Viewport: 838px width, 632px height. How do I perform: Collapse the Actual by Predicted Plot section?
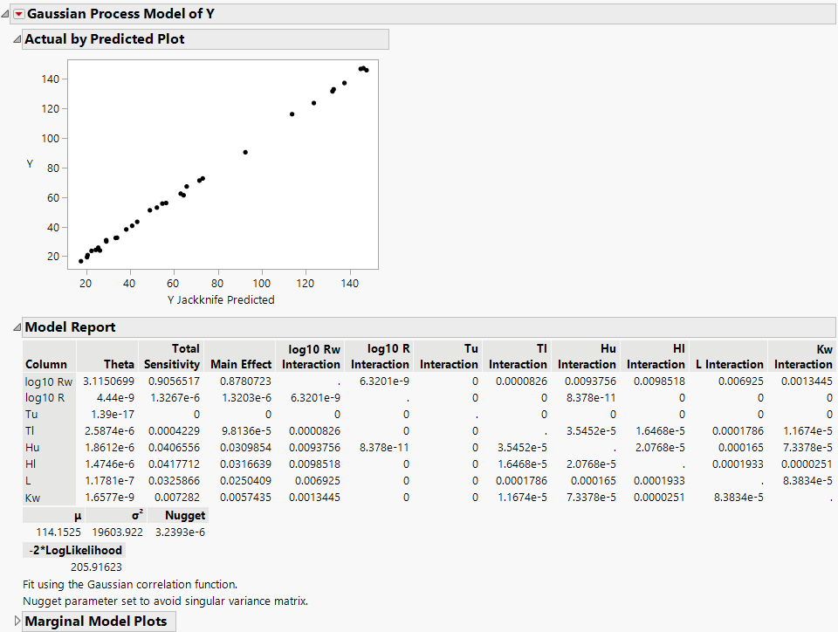[x=17, y=38]
